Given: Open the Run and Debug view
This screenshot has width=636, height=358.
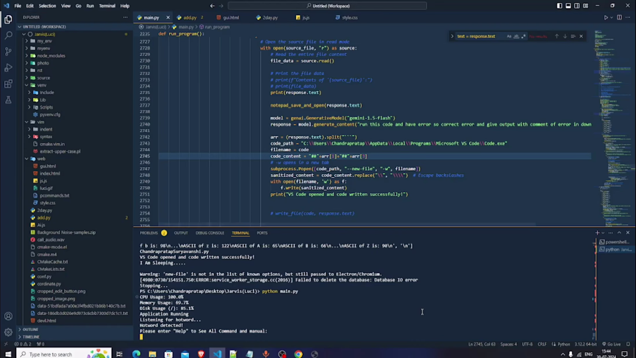Looking at the screenshot, I should pyautogui.click(x=8, y=68).
